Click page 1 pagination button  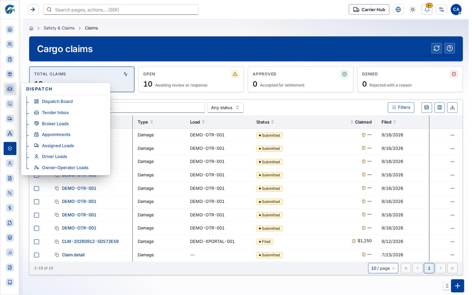[429, 268]
